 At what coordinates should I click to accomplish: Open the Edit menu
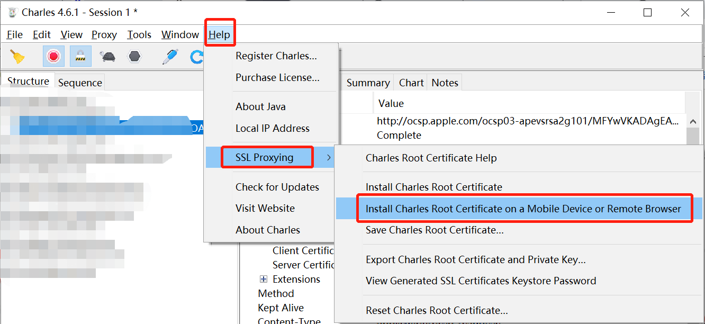click(x=42, y=35)
